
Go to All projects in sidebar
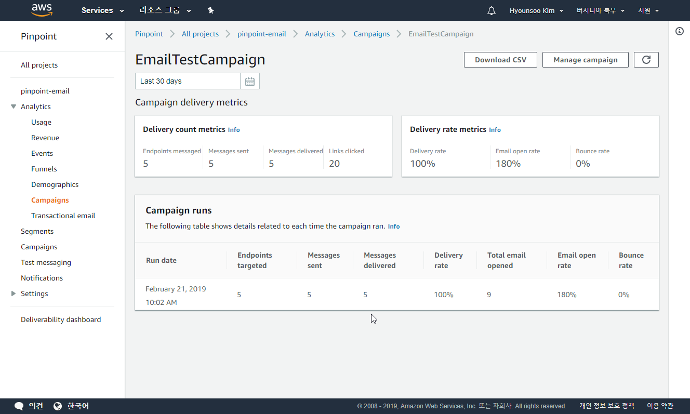pyautogui.click(x=39, y=65)
